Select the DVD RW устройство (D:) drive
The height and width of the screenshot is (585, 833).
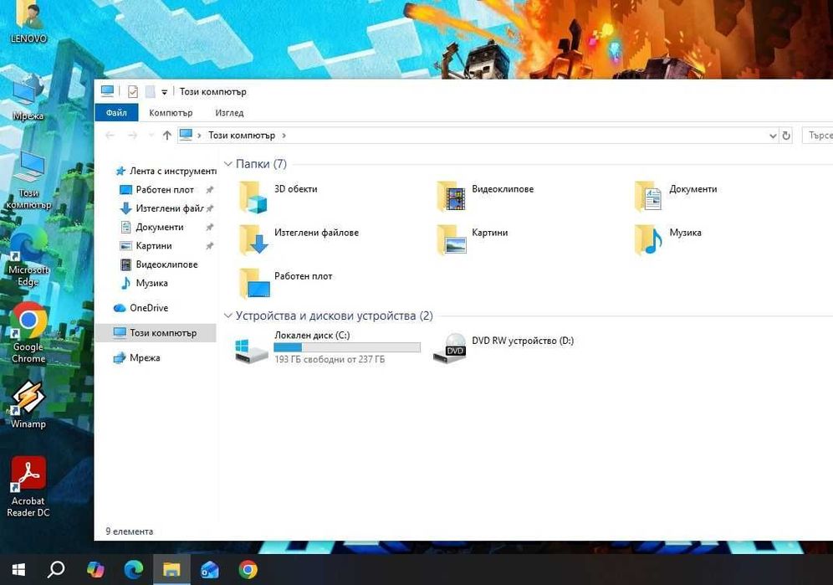click(x=503, y=346)
